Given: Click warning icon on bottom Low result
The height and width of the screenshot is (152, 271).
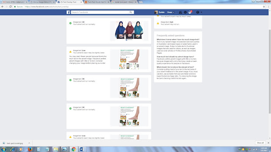Looking at the screenshot, I should coord(70,137).
